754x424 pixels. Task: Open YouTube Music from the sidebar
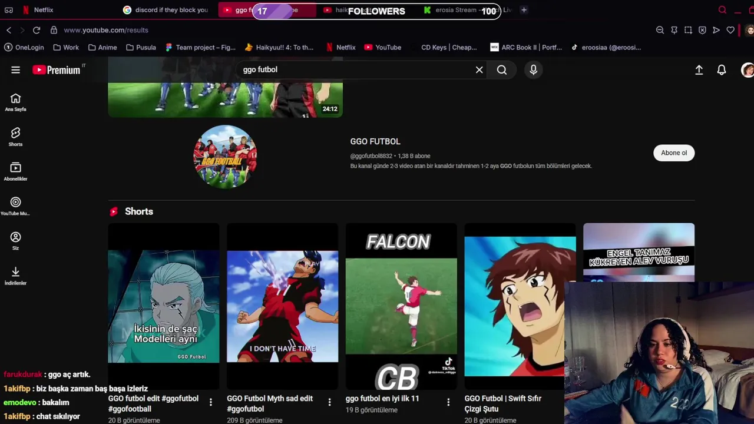click(x=15, y=206)
